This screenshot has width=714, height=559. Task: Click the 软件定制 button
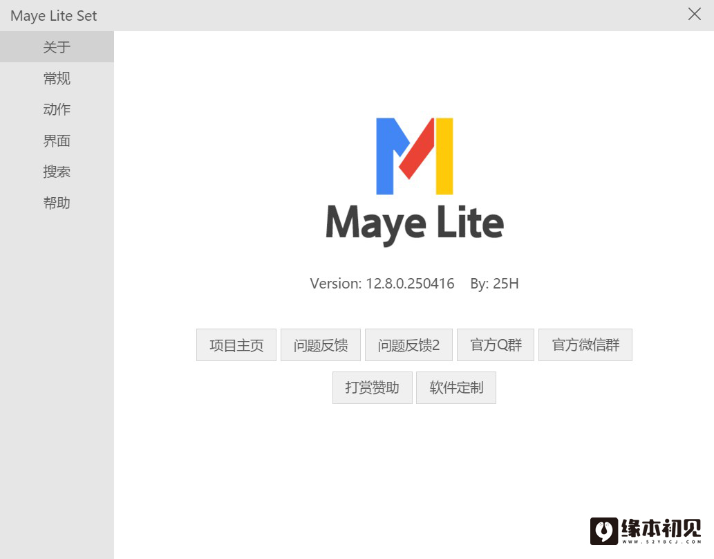[455, 388]
